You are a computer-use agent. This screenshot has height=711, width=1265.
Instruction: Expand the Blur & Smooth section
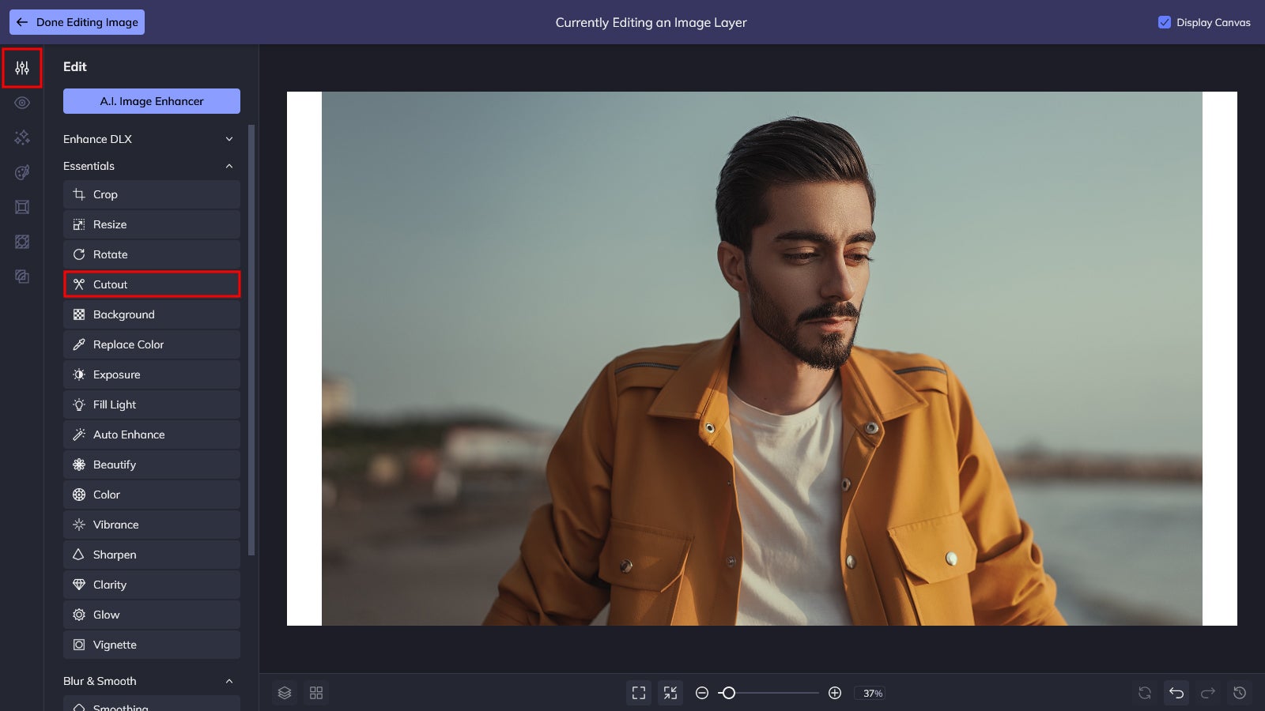pos(228,680)
